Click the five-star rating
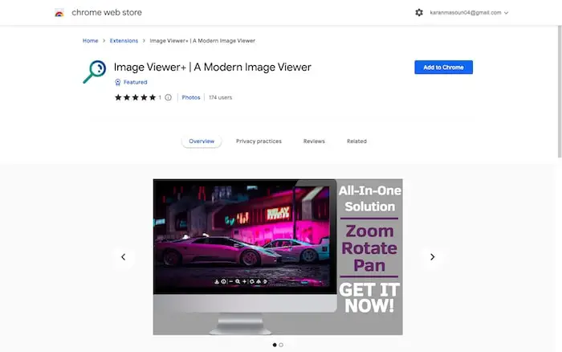The image size is (562, 352). coord(135,97)
